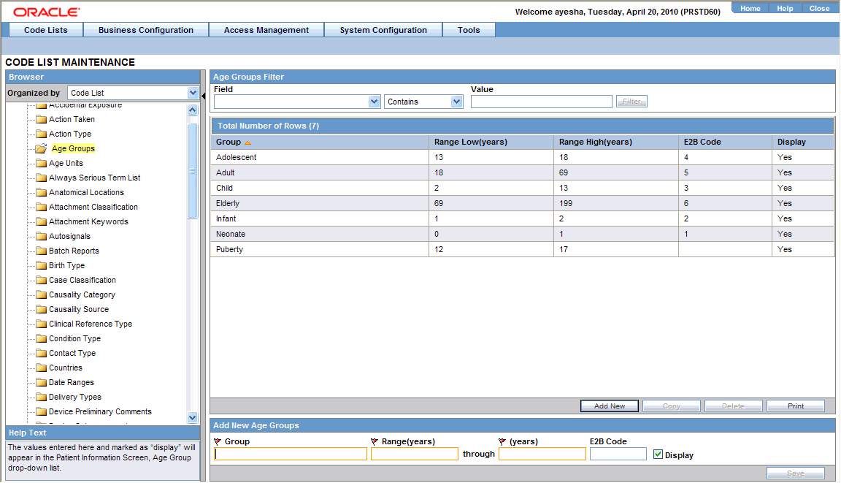
Task: Select the Puberty row
Action: click(x=523, y=250)
